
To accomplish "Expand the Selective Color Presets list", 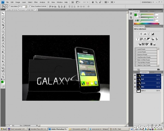I will tap(136, 65).
